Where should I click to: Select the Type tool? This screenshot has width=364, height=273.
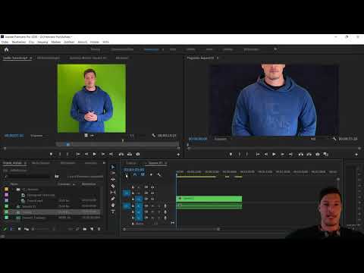[x=113, y=212]
